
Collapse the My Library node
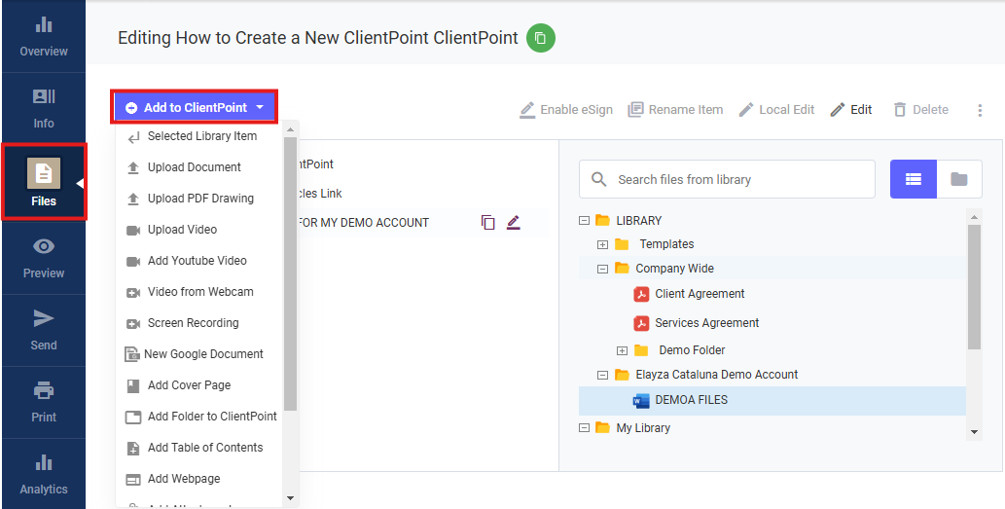click(x=584, y=428)
